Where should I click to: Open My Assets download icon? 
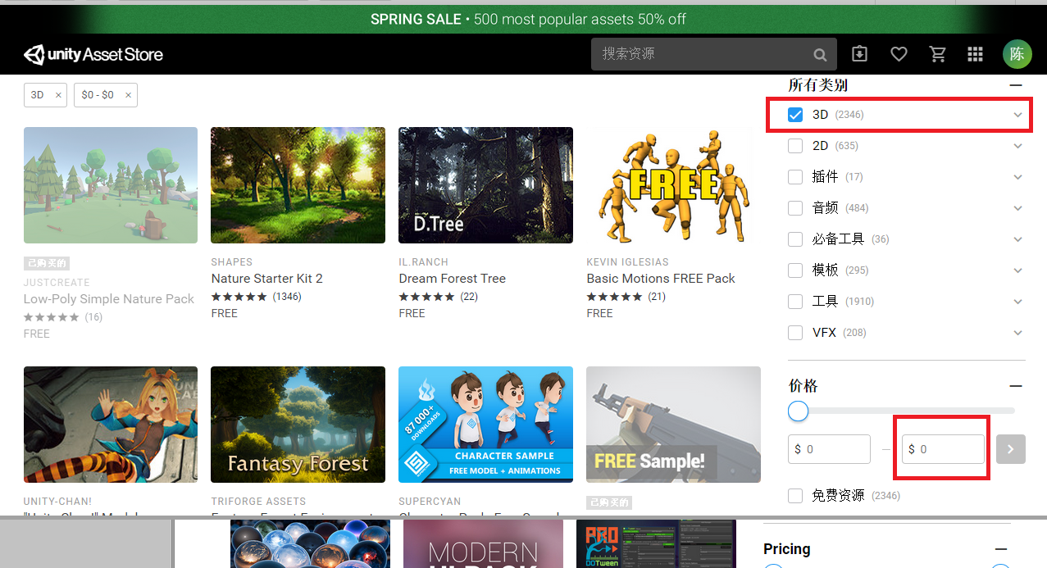click(859, 54)
